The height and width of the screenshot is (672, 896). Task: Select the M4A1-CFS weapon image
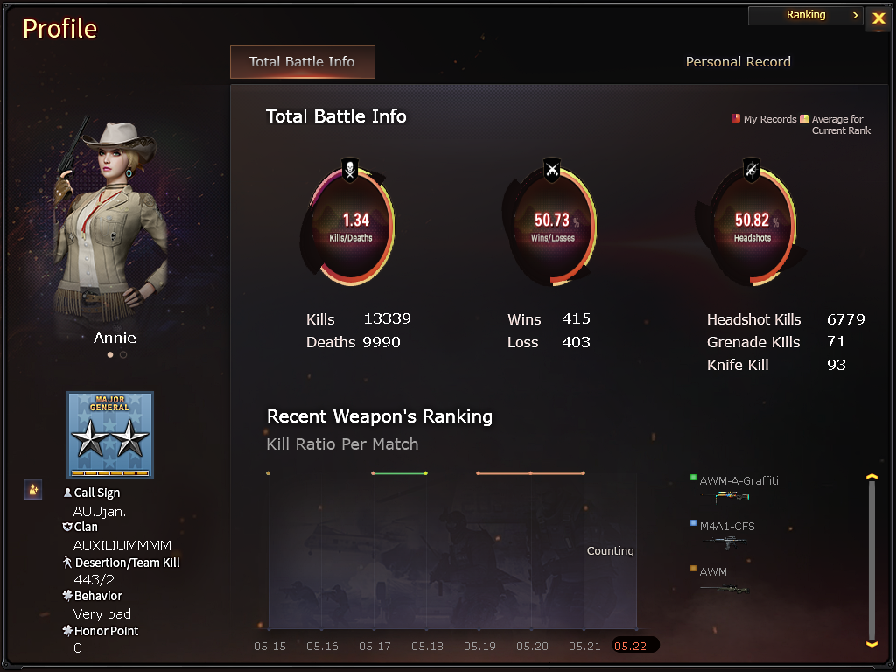tap(725, 542)
